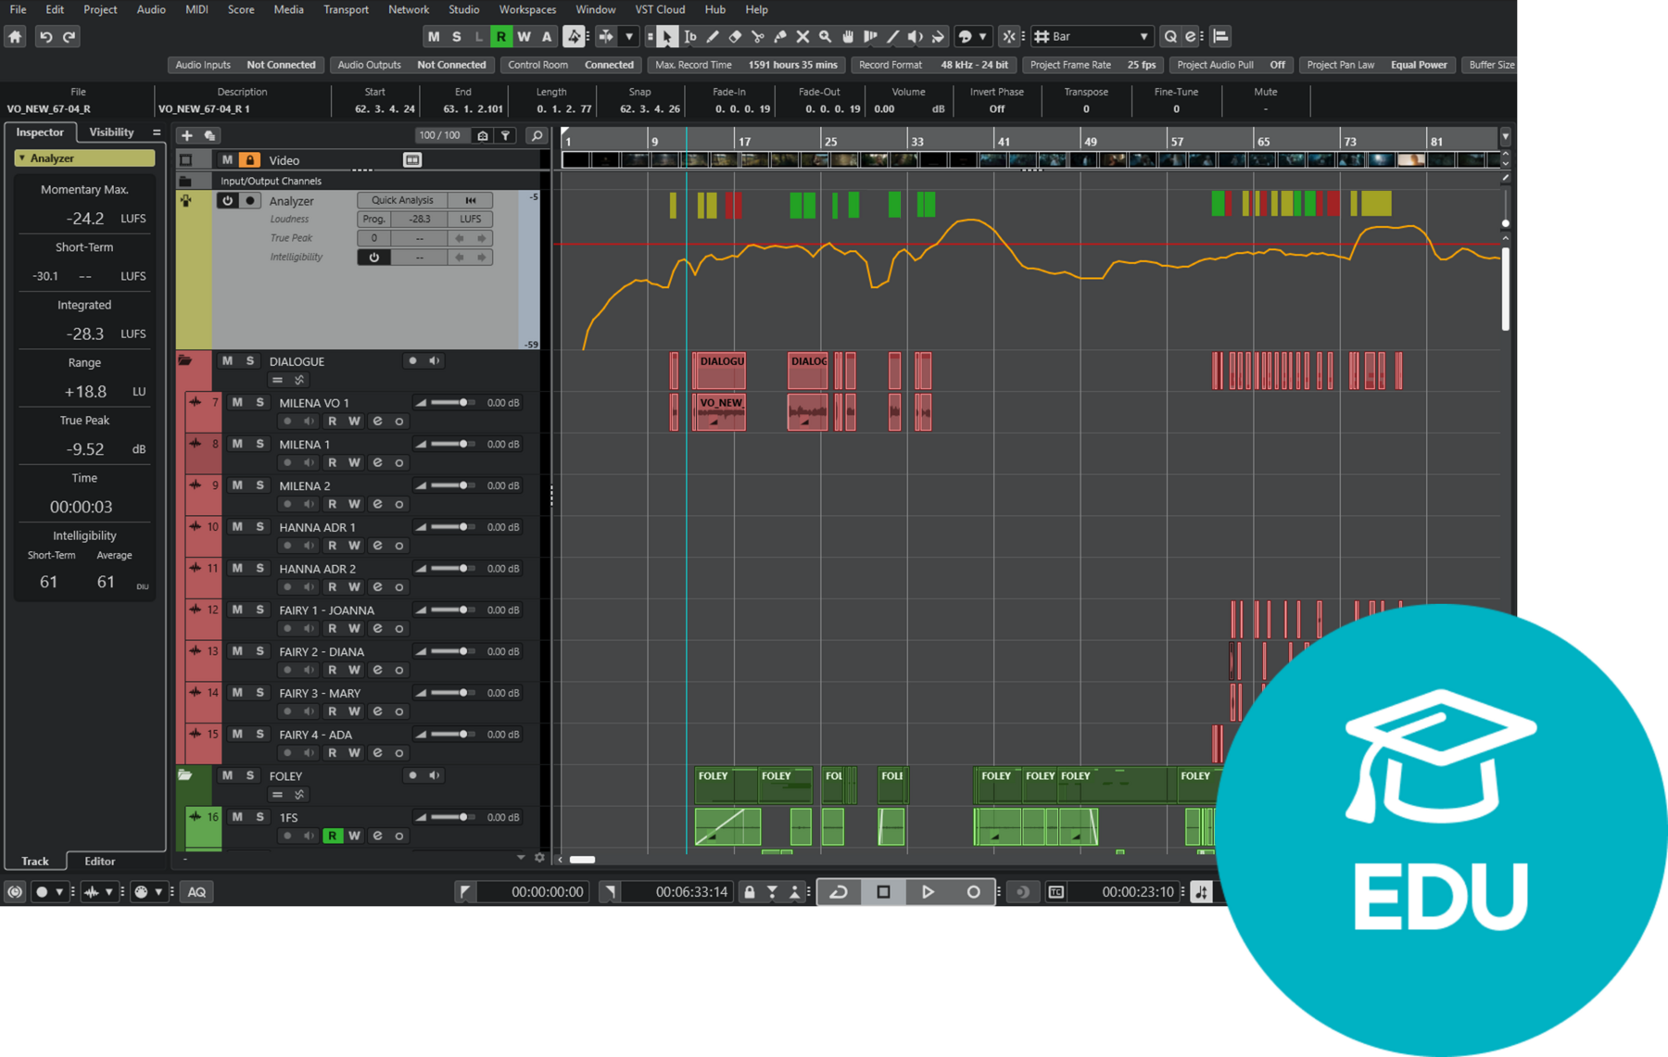
Task: Toggle Read automation on the 1FS track
Action: point(333,836)
